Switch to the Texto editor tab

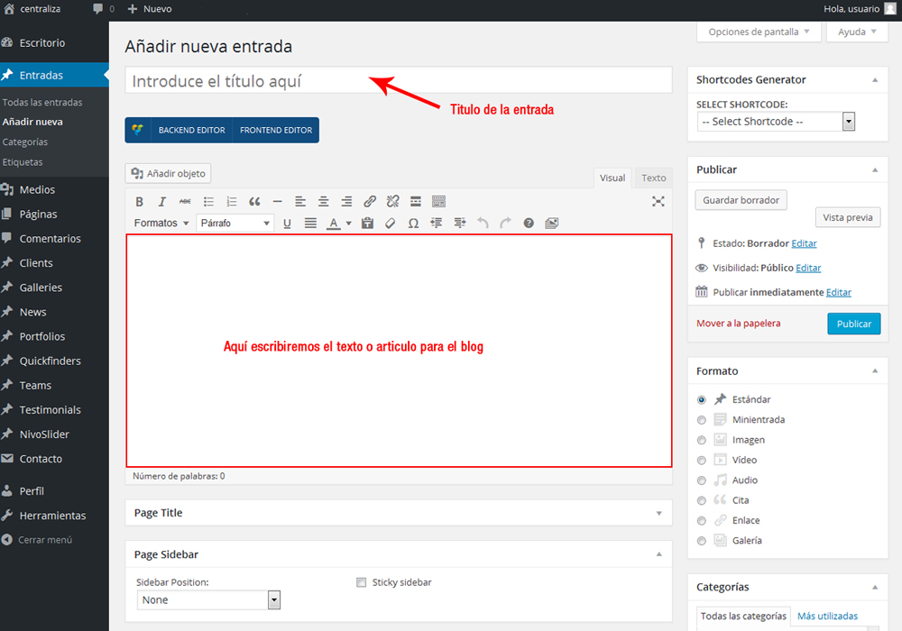654,178
